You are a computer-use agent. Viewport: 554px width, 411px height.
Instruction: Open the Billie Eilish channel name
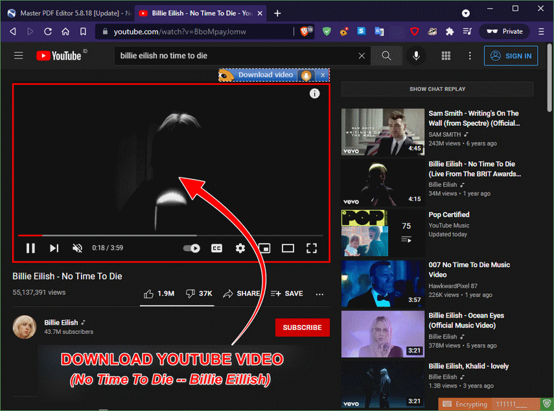click(61, 323)
